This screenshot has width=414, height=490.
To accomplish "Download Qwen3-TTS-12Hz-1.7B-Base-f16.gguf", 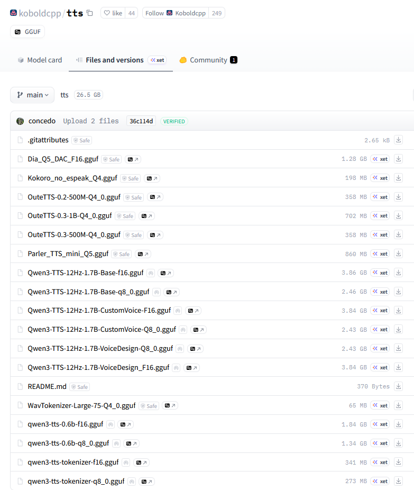I will [398, 273].
